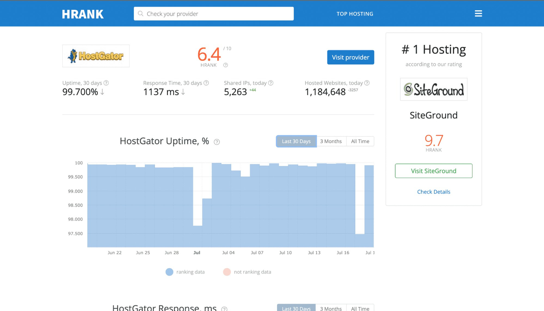
Task: Select 3 Months for Uptime chart
Action: [331, 141]
